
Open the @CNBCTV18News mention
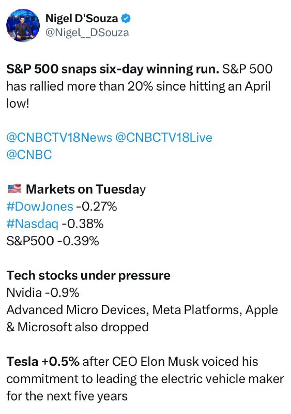click(59, 138)
